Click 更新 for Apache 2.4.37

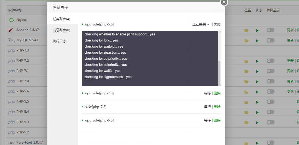coord(290,30)
